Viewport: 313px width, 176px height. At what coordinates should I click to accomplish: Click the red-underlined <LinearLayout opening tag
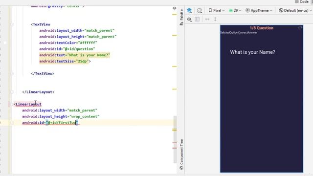coord(27,104)
